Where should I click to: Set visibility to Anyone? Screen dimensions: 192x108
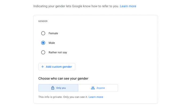tap(98, 88)
